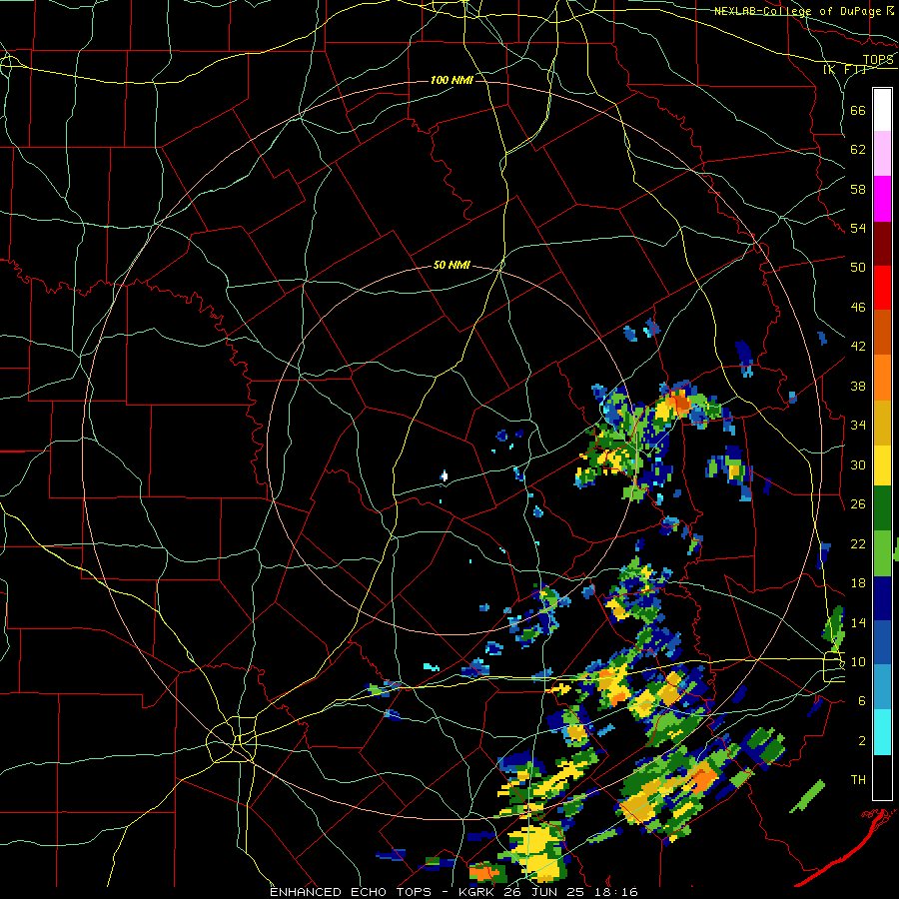Click the medium blue legend band near 10
This screenshot has width=899, height=899.
coord(882,643)
